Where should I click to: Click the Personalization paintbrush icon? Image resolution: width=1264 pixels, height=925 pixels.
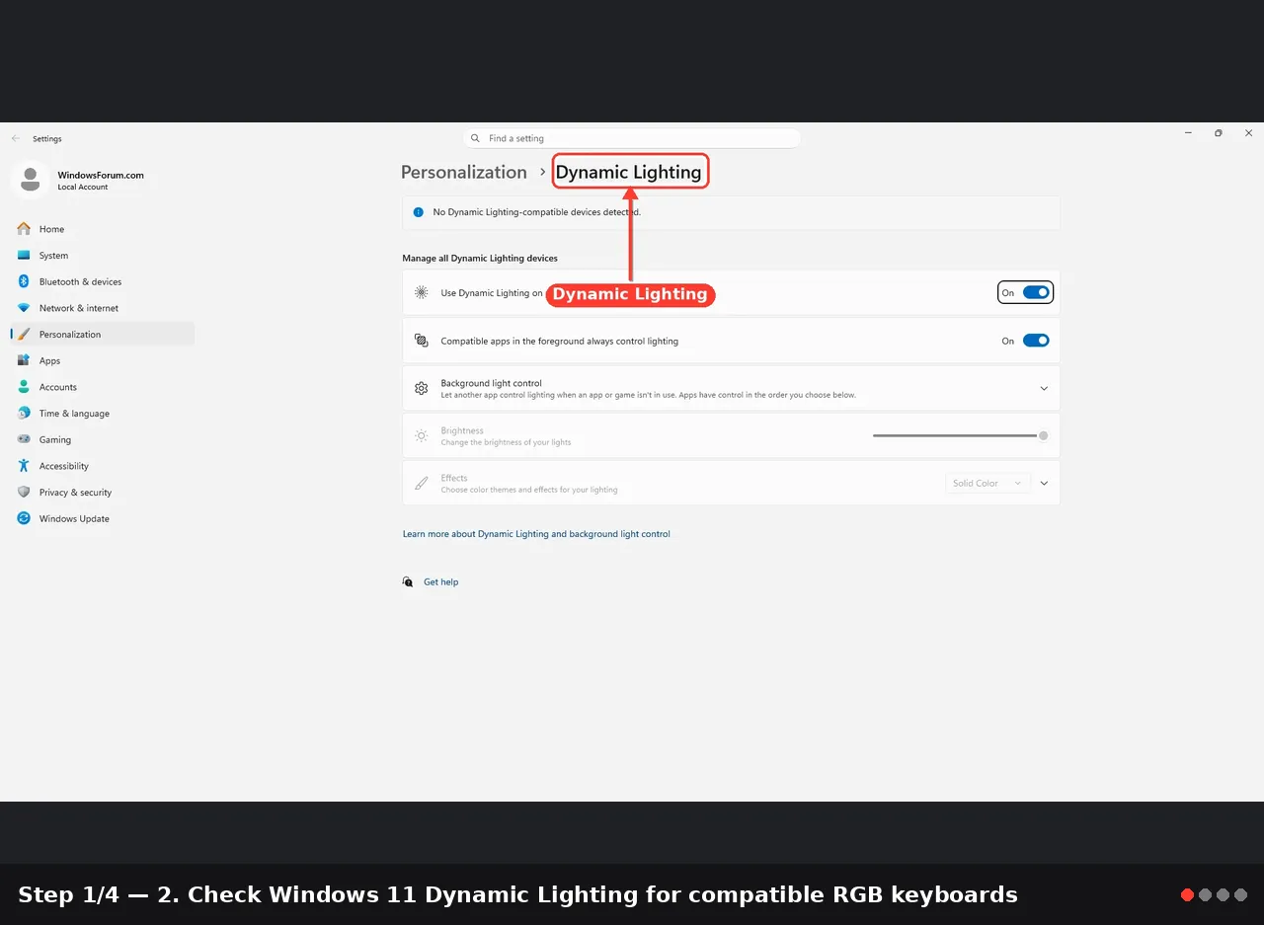tap(24, 335)
